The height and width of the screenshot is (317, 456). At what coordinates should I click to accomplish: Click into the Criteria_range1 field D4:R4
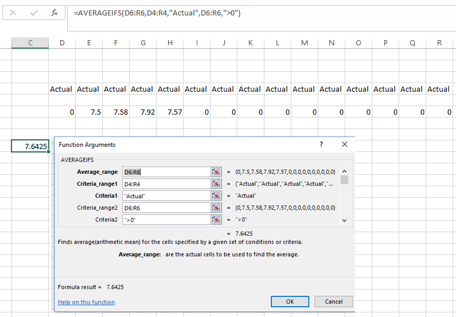166,184
